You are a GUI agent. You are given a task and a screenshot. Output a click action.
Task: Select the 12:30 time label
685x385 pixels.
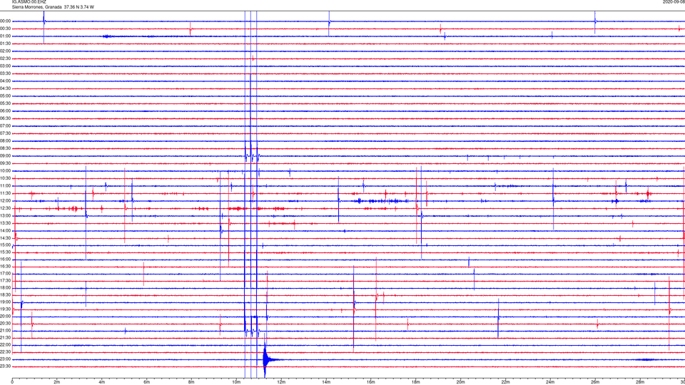click(x=6, y=208)
